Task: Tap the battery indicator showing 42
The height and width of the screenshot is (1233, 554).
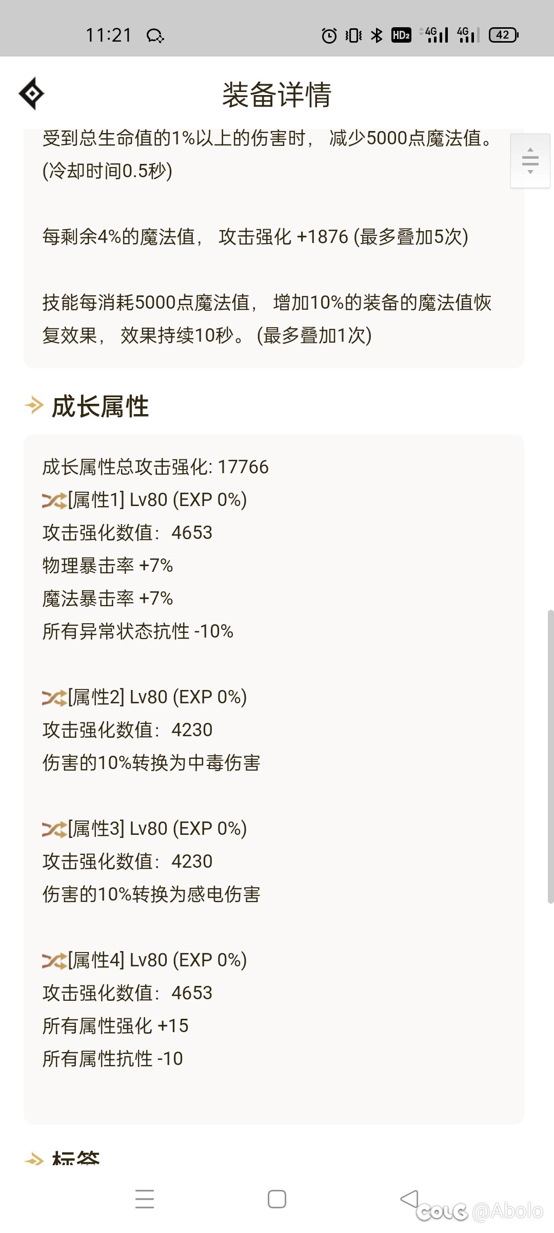Action: pos(504,35)
